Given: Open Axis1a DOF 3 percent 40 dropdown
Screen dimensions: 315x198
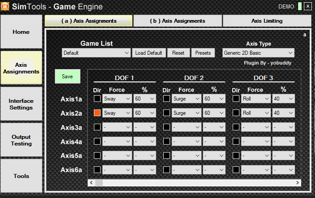Looking at the screenshot, I should 283,99.
